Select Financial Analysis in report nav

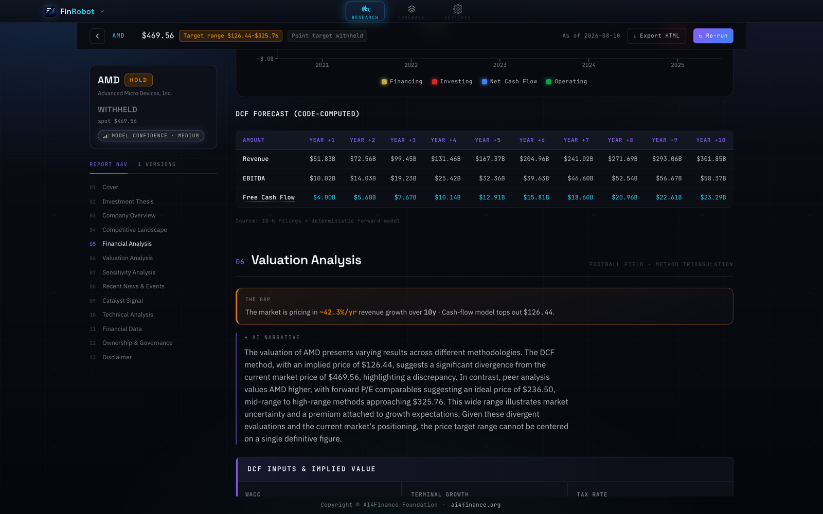coord(127,244)
